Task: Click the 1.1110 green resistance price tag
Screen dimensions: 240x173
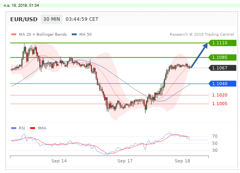Action: (x=223, y=43)
